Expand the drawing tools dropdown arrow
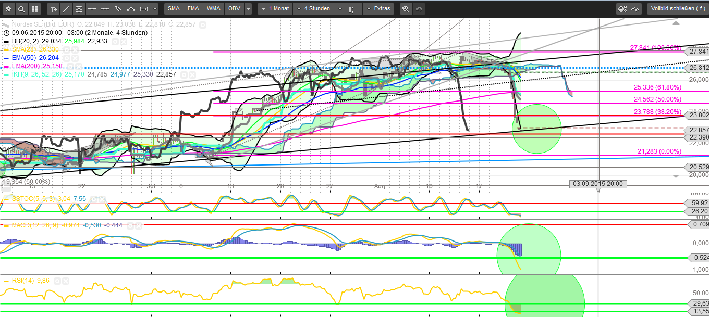Viewport: 709px width, 317px height. 156,9
